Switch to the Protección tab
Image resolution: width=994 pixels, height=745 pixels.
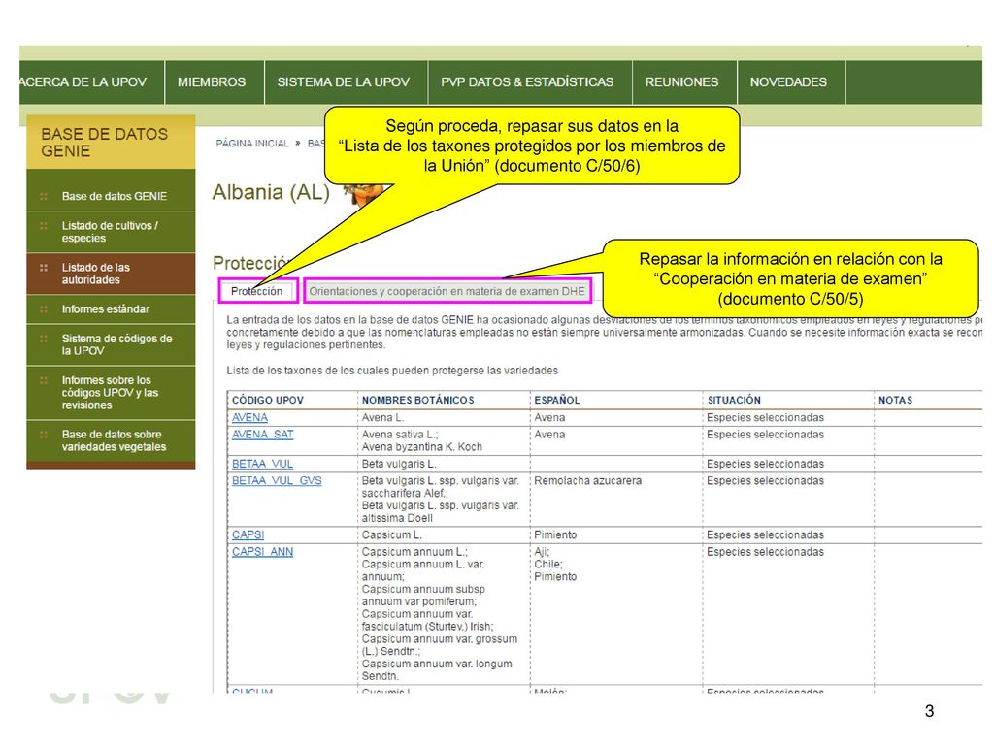coord(256,291)
